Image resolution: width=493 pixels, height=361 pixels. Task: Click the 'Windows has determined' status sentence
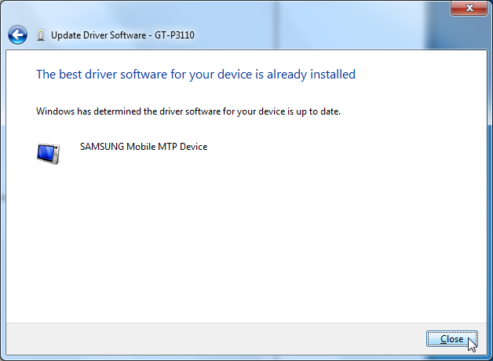click(188, 111)
